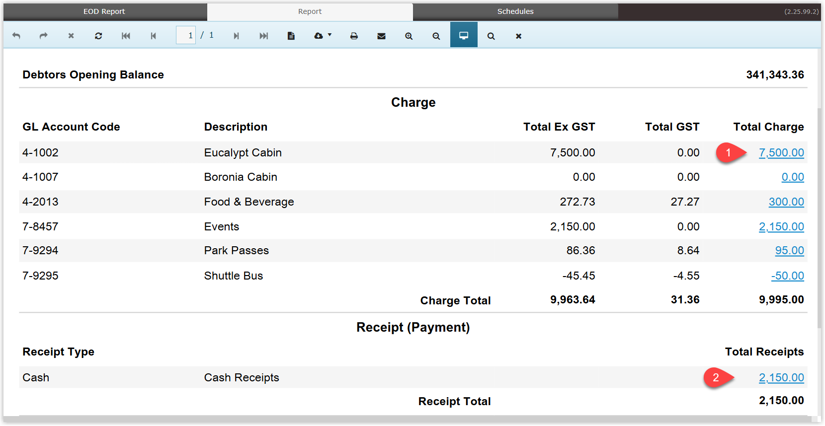825x426 pixels.
Task: Click the Eucalypt Cabin description
Action: click(243, 153)
